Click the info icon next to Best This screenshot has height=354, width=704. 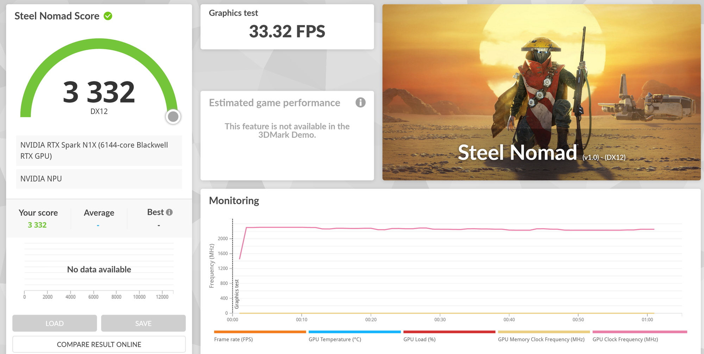(169, 212)
